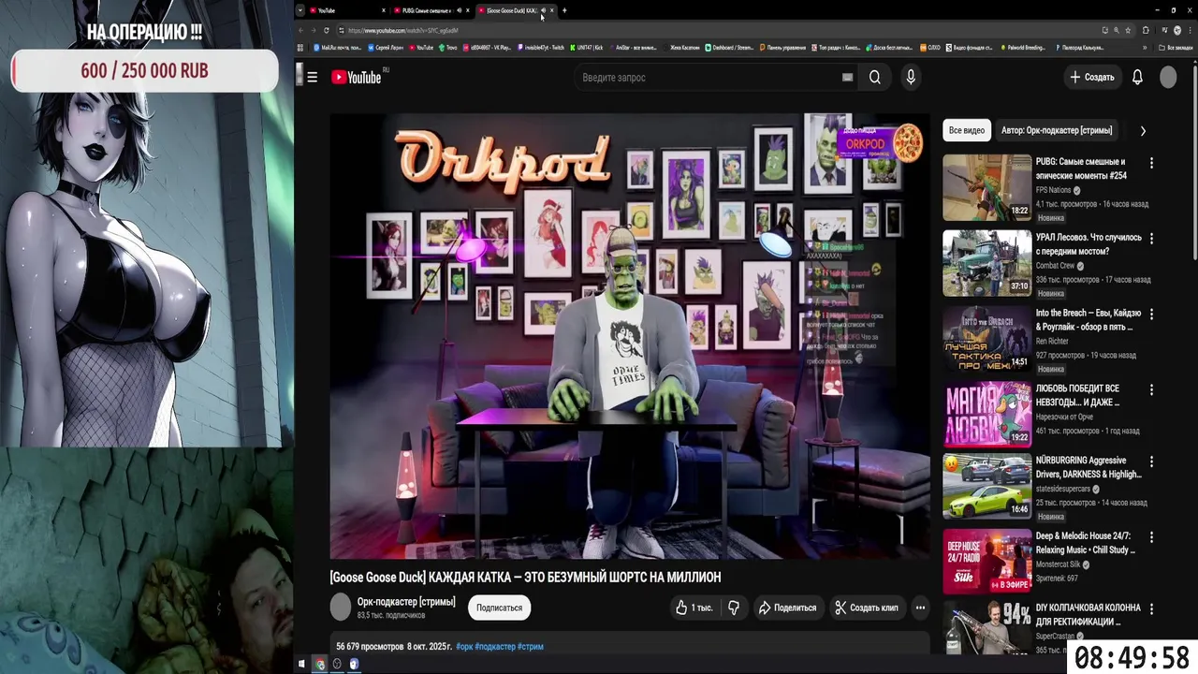Viewport: 1198px width, 674px height.
Task: Close the Goose Goose Duck browser tab
Action: tap(552, 10)
